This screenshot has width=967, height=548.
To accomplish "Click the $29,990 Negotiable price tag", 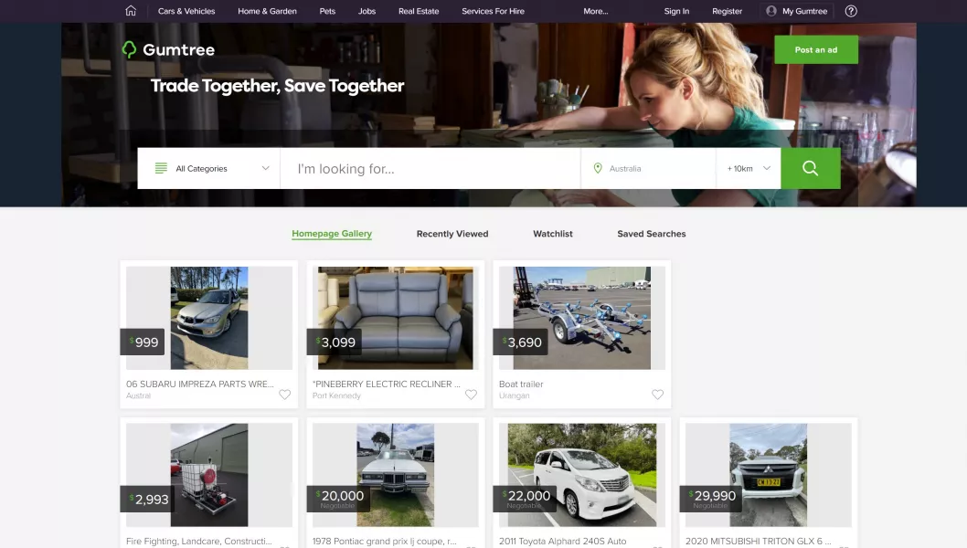I will click(711, 499).
